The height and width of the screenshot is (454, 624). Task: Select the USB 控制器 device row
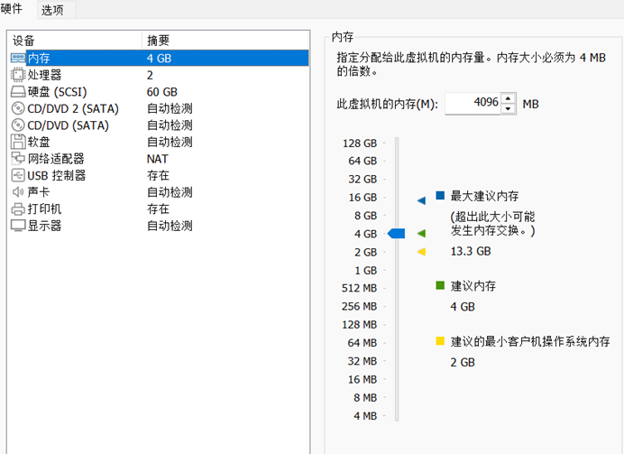(160, 175)
